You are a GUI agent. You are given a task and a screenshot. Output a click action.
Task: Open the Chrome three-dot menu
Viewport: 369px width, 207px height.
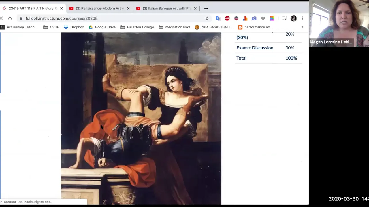pyautogui.click(x=302, y=18)
